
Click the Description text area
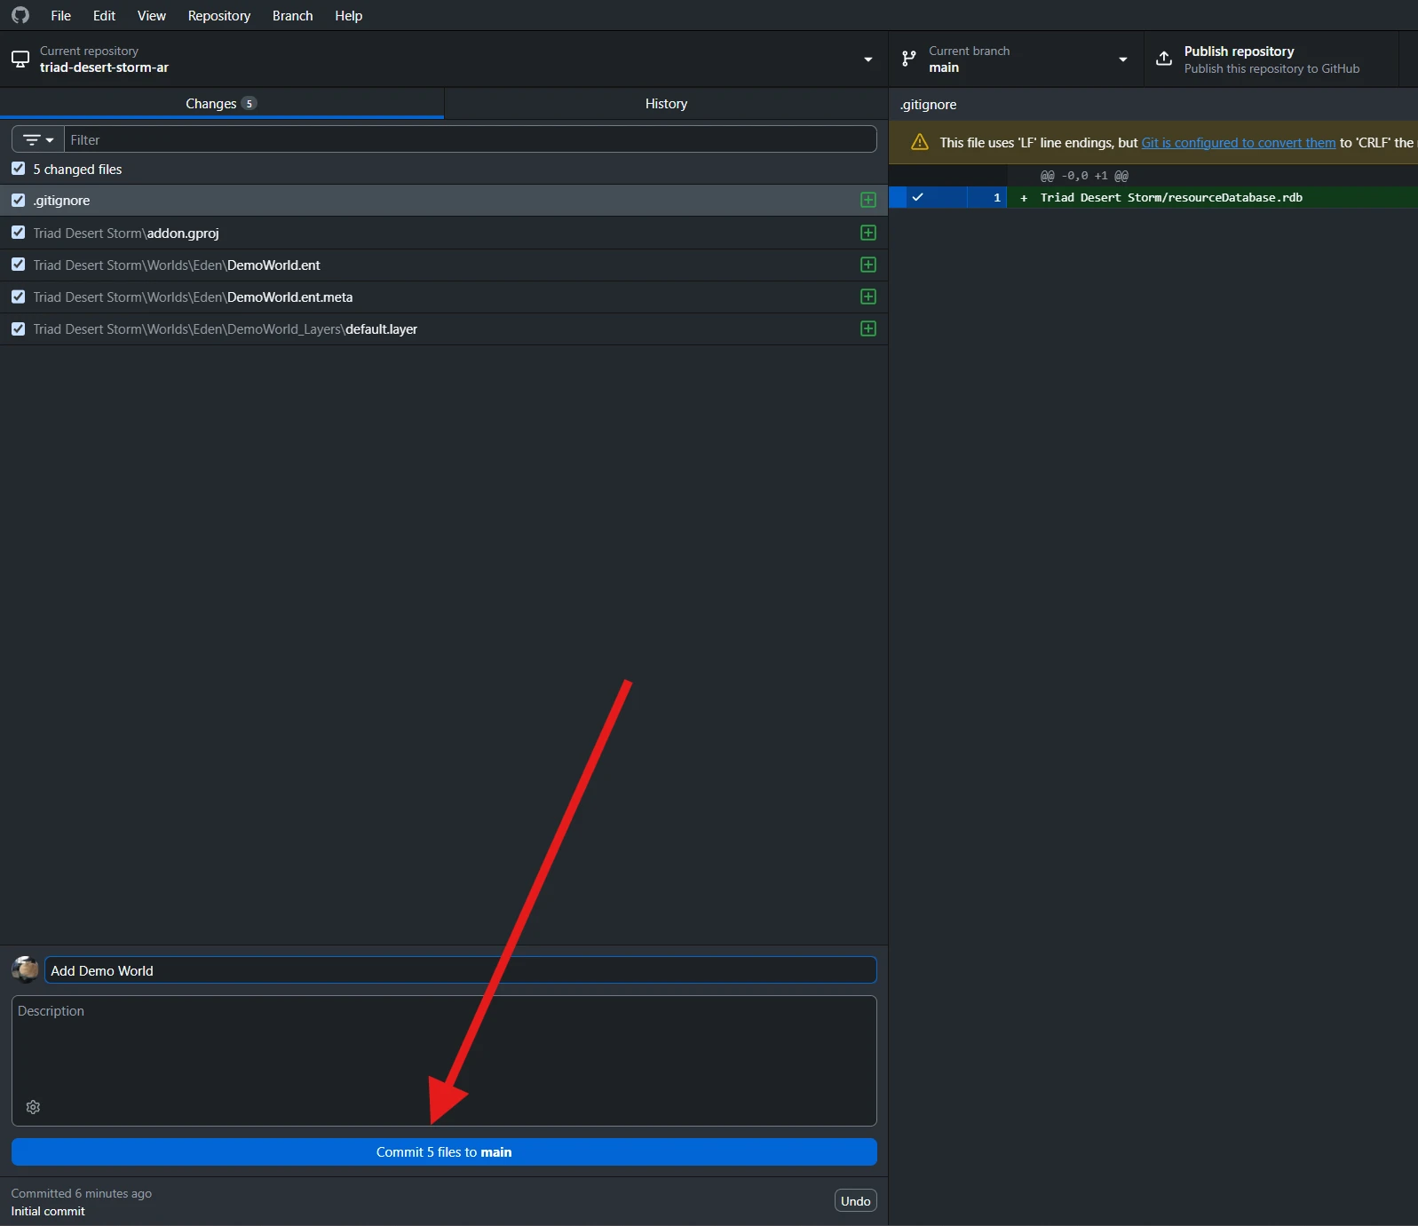(x=444, y=1061)
